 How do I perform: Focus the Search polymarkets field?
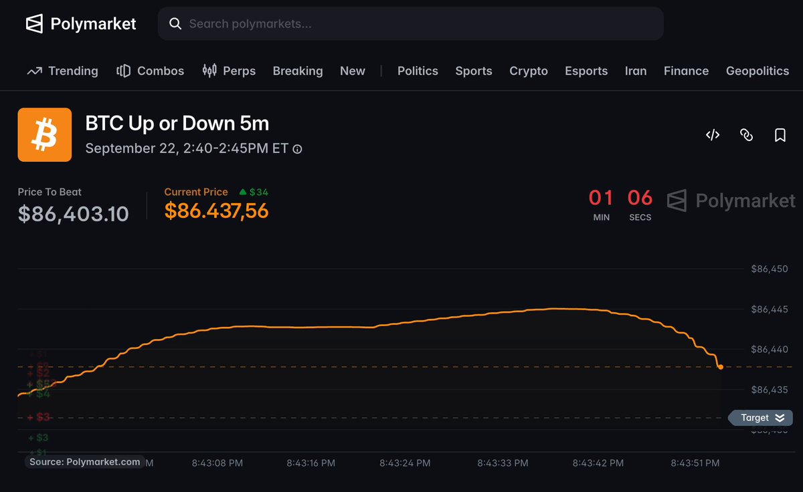click(x=410, y=24)
